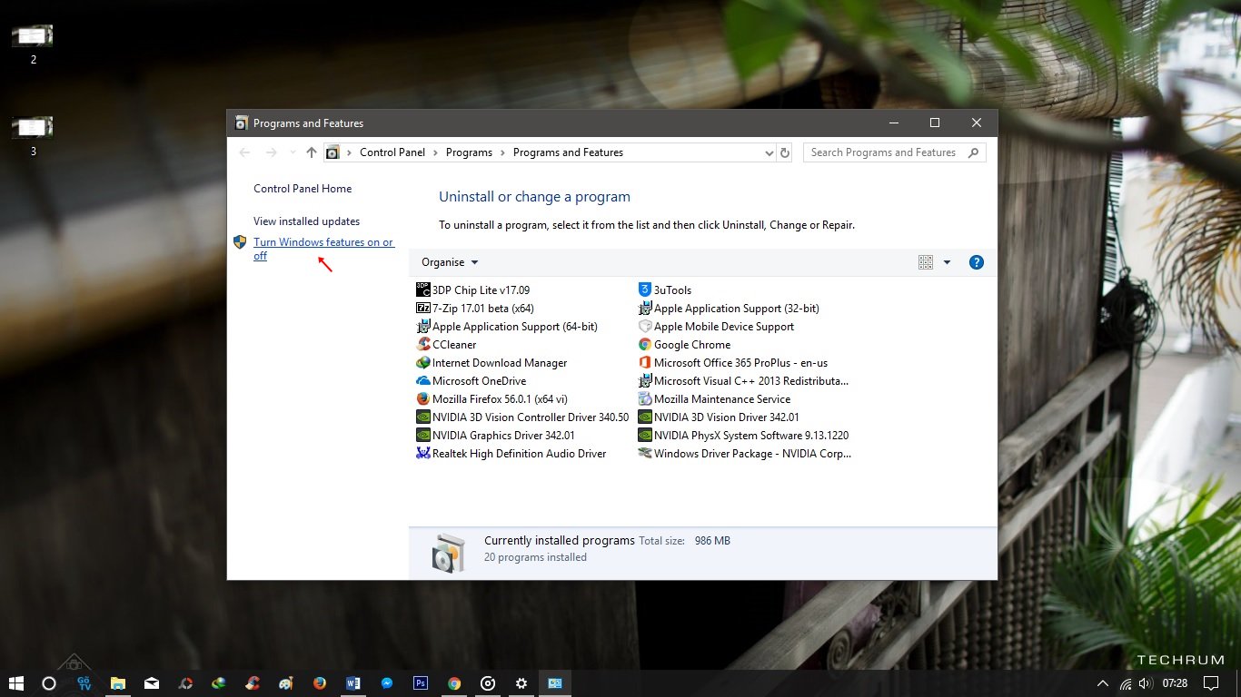Open the view options dropdown arrow
This screenshot has width=1241, height=697.
pyautogui.click(x=947, y=262)
